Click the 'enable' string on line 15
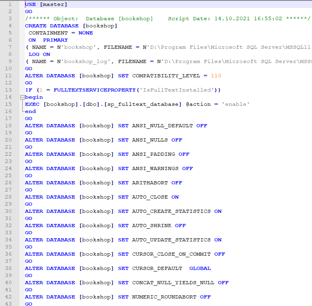The height and width of the screenshot is (306, 312). pyautogui.click(x=236, y=104)
